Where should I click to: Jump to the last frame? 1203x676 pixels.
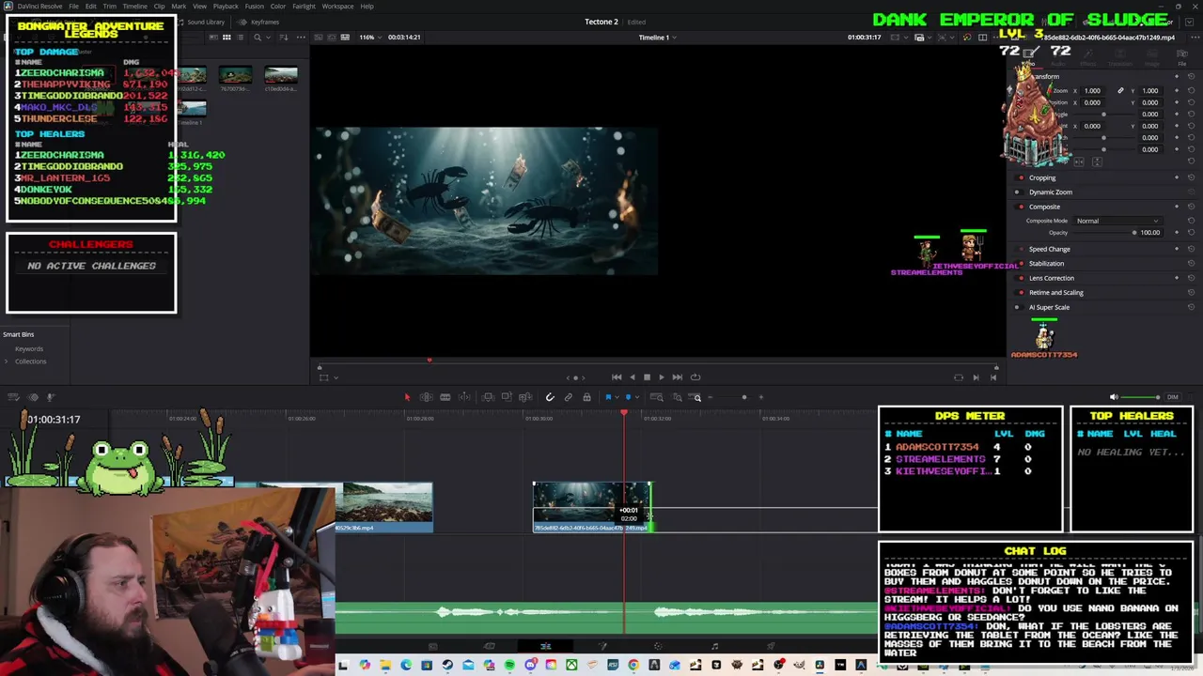point(677,377)
